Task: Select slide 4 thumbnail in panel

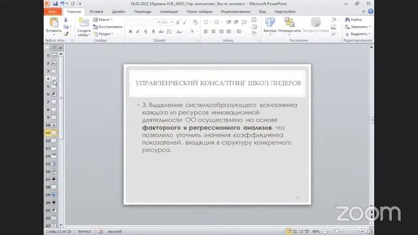Action: 54,78
